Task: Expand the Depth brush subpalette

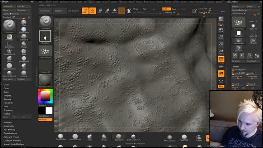Action: pyautogui.click(x=6, y=92)
